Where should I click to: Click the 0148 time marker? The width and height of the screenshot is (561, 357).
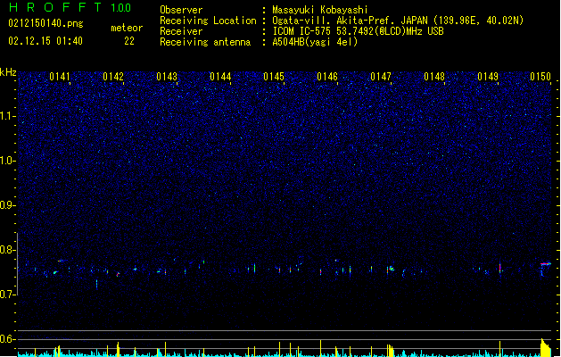pos(434,77)
